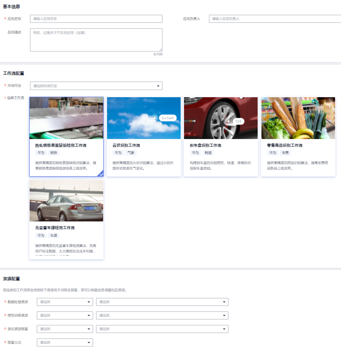The width and height of the screenshot is (341, 352).
Task: Click the 应用负责人 input field
Action: point(275,19)
